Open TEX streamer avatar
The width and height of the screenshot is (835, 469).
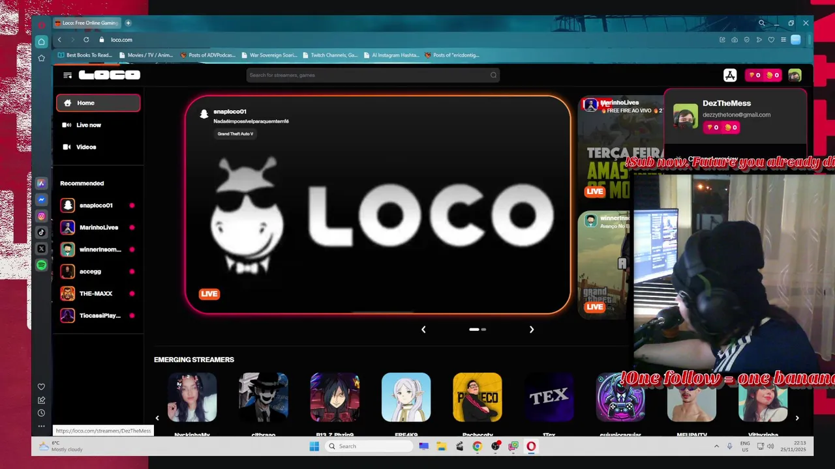click(549, 397)
